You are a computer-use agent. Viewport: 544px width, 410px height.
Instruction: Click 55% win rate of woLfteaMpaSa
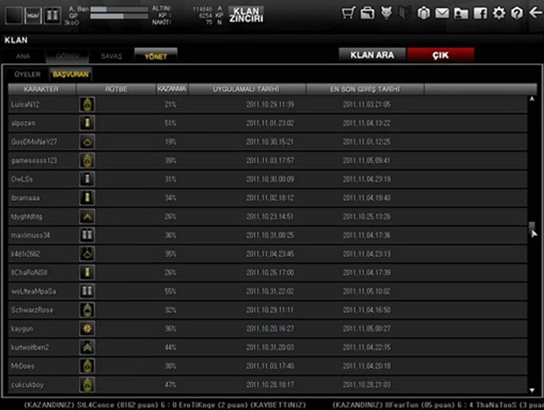click(x=170, y=291)
